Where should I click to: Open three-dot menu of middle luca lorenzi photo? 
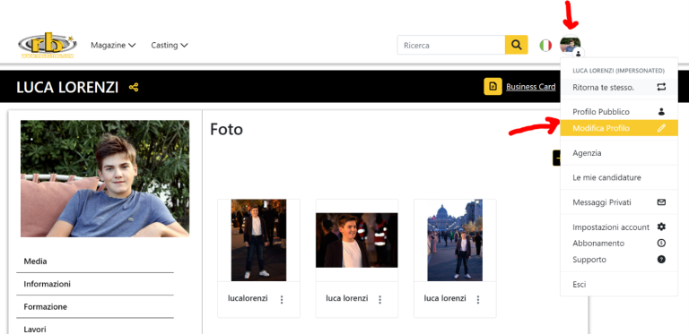click(x=380, y=299)
